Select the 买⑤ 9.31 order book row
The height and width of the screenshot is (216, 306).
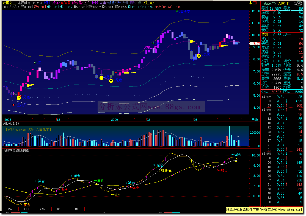point(282,57)
